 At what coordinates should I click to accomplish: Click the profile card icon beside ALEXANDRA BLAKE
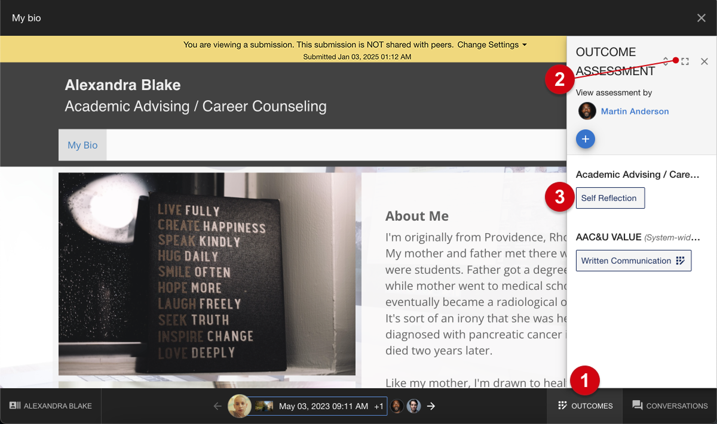click(x=15, y=406)
